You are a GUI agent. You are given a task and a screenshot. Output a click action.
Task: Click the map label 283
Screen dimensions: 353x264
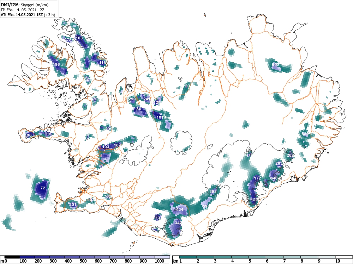coord(279,163)
